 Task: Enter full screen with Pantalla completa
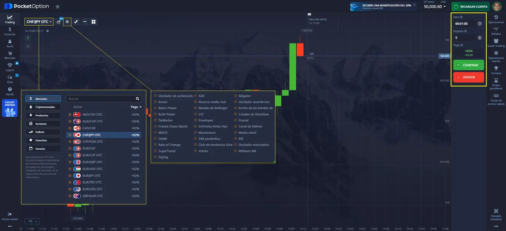click(496, 213)
